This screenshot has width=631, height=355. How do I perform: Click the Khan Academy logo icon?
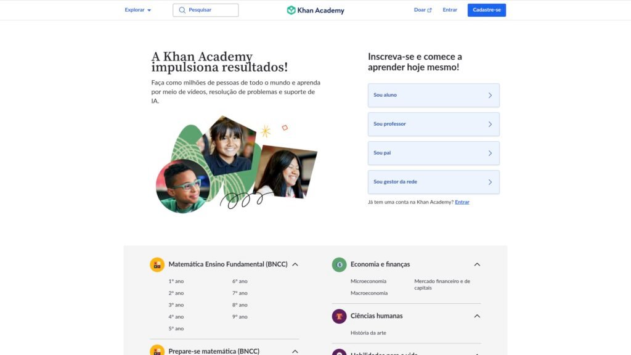[x=291, y=10]
